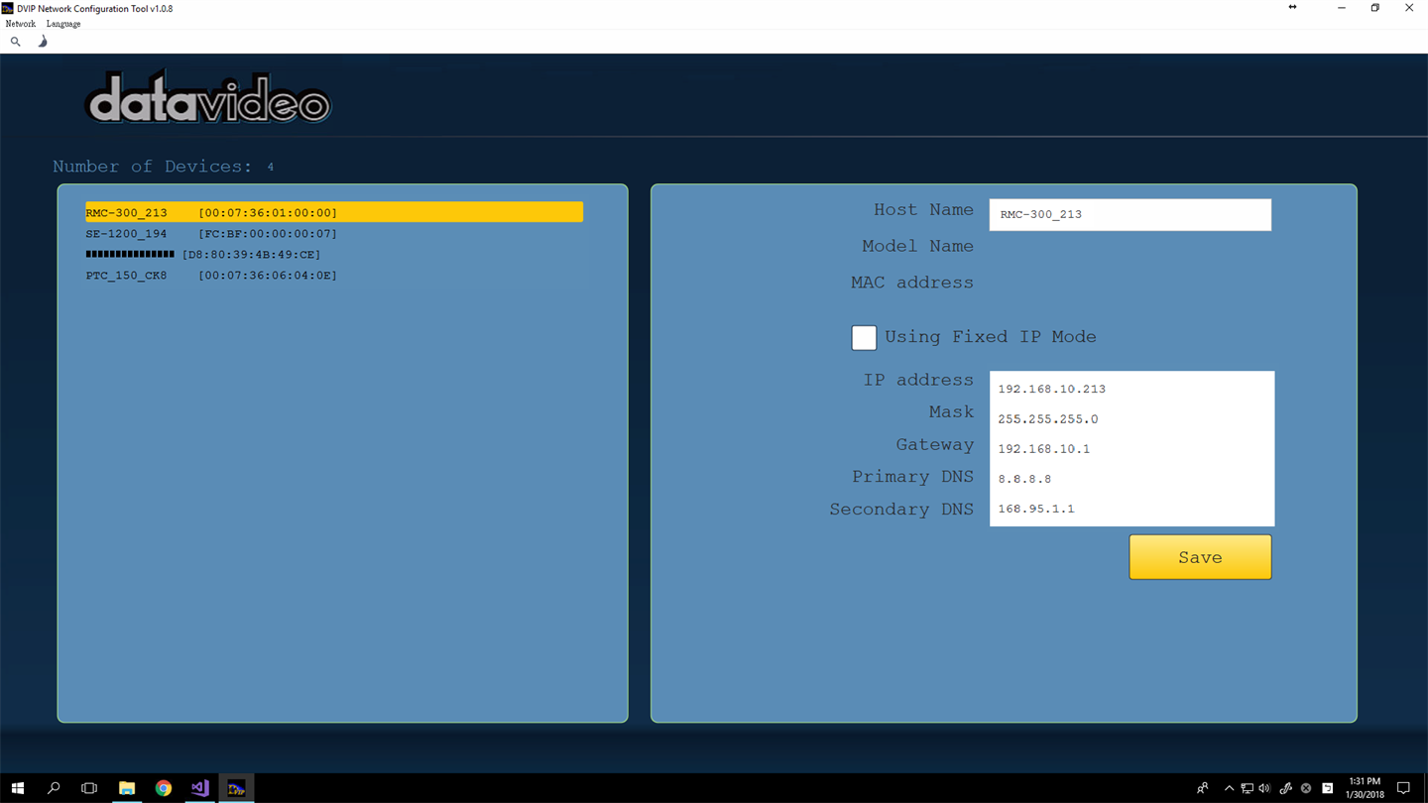Enable the Using Fixed IP Mode checkbox
1428x803 pixels.
pyautogui.click(x=864, y=338)
